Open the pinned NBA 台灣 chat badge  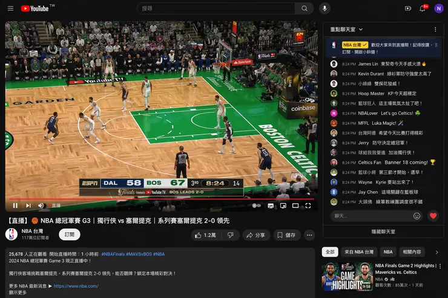355,45
